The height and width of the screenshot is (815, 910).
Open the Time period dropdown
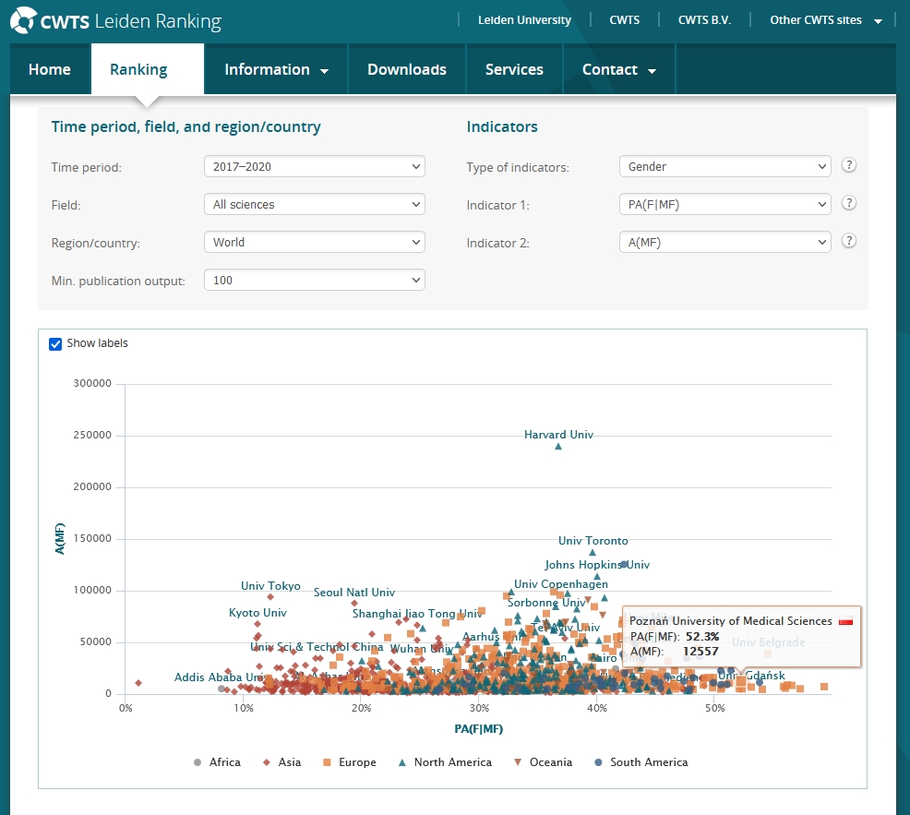pyautogui.click(x=315, y=166)
